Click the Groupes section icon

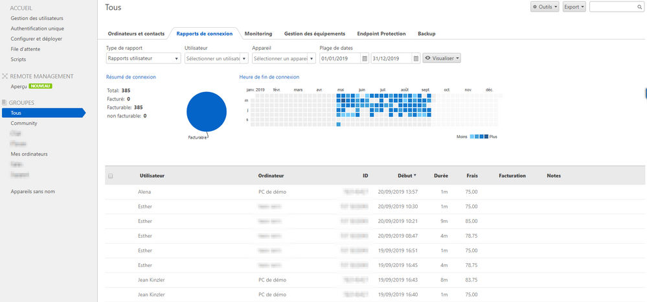click(x=5, y=102)
